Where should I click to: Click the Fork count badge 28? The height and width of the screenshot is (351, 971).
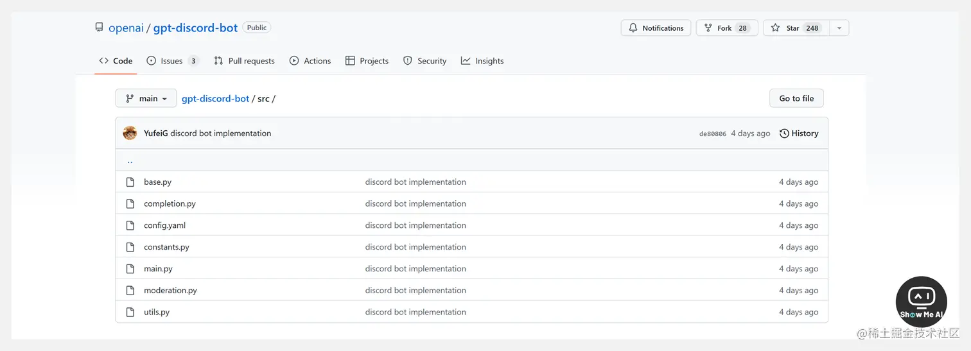click(x=742, y=28)
